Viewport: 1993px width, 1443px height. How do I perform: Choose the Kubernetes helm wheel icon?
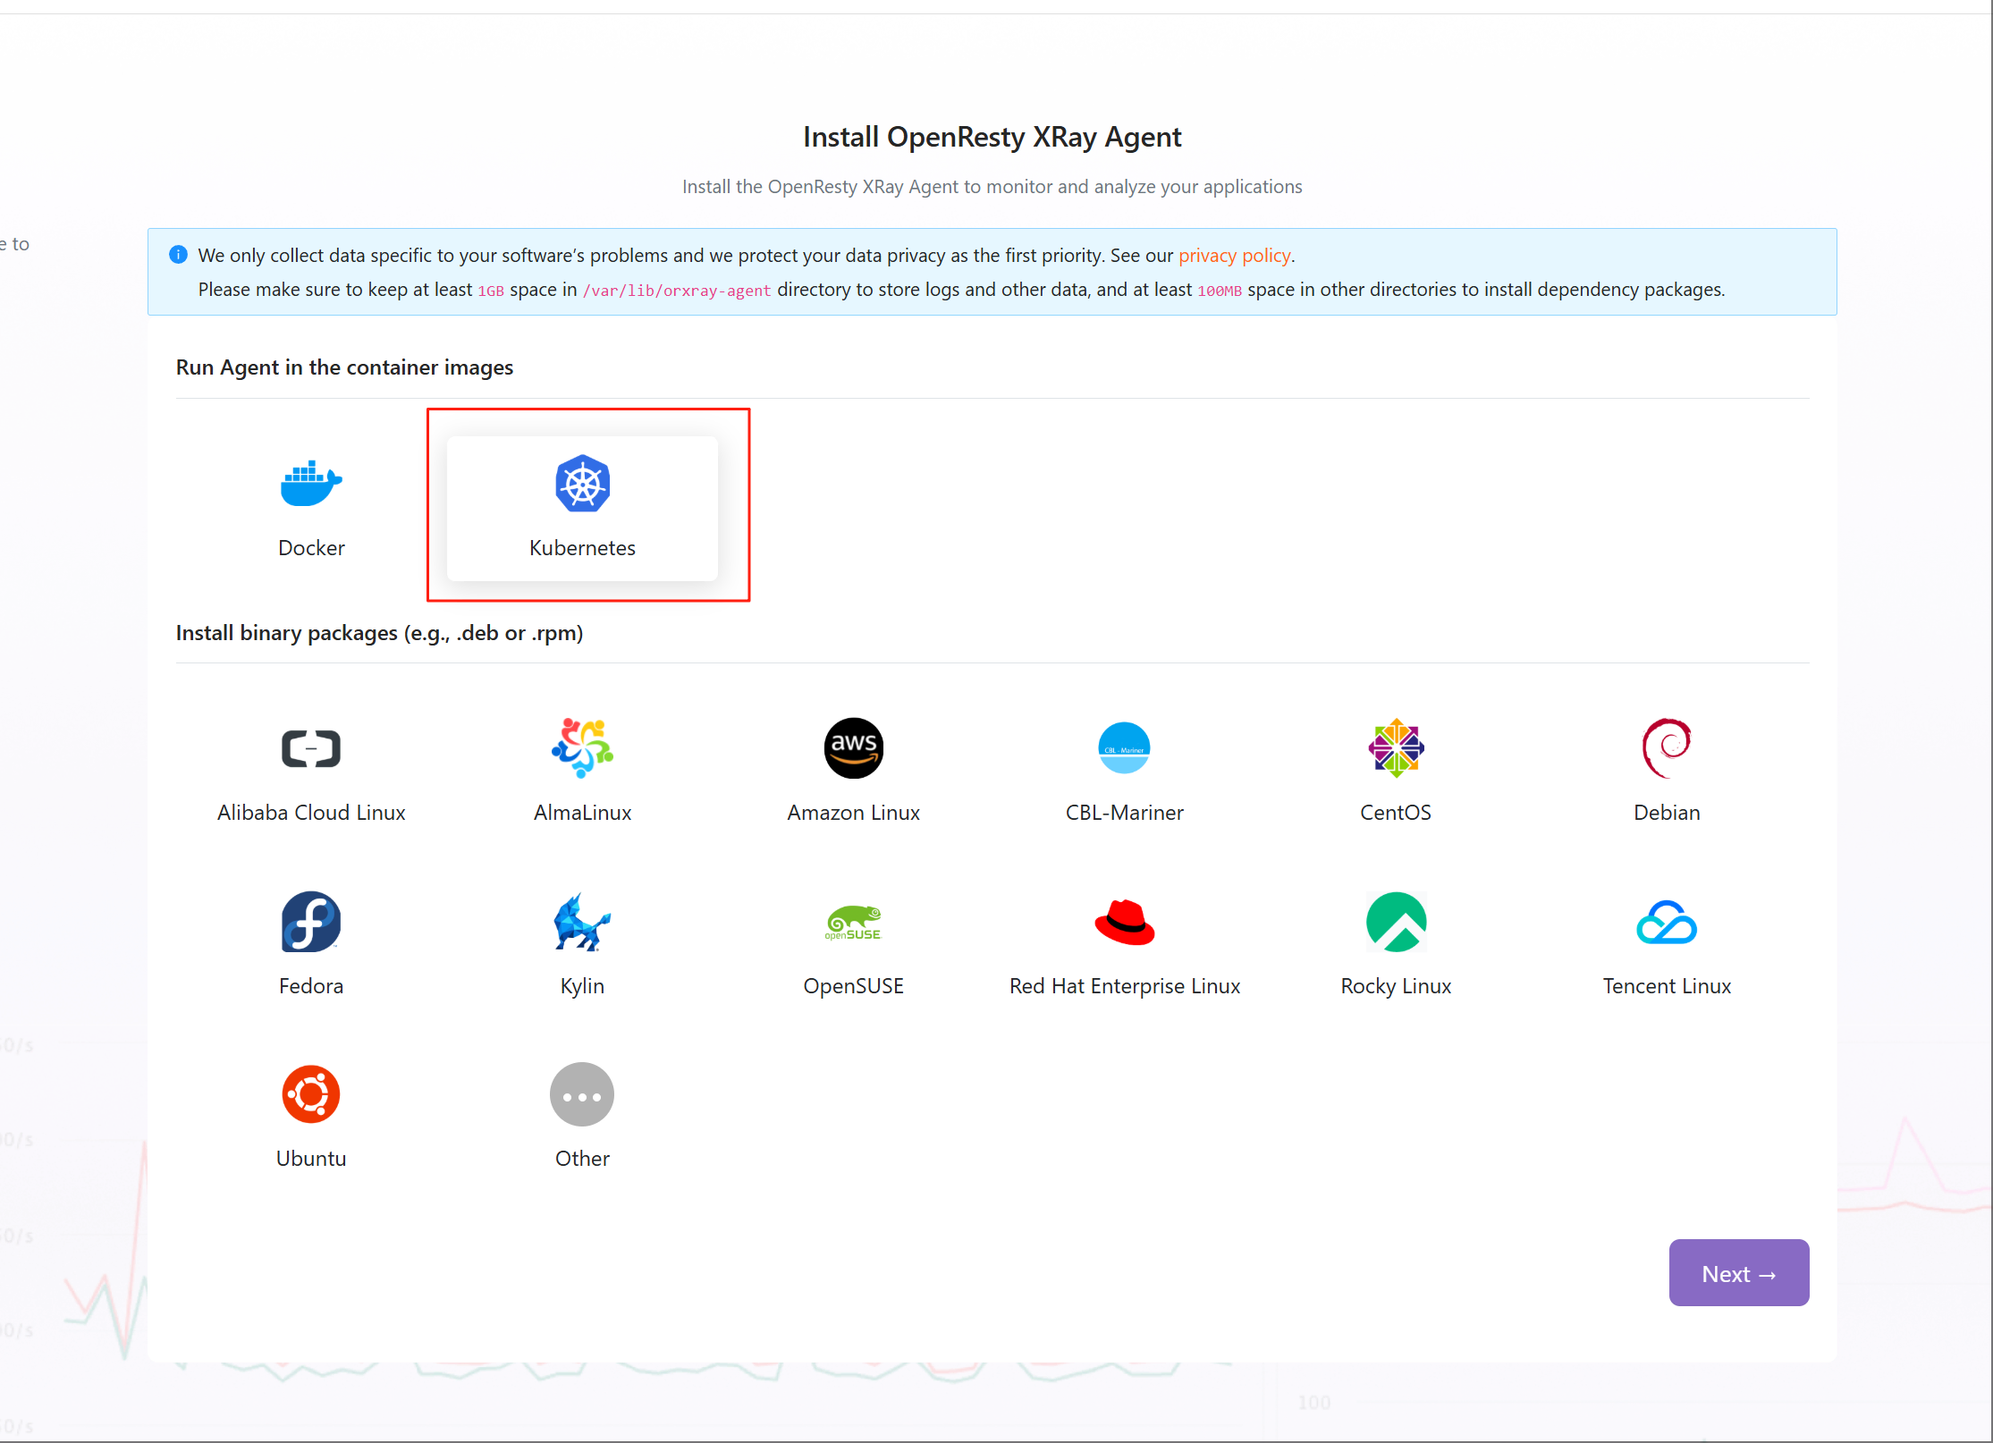[582, 484]
